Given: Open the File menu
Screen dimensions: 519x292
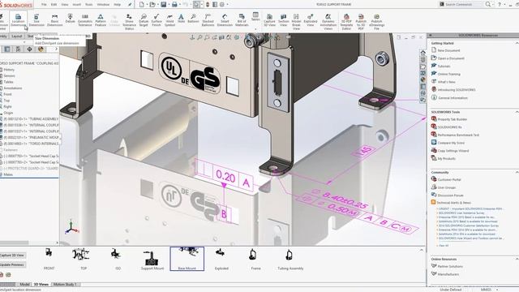Looking at the screenshot, I should [x=44, y=5].
